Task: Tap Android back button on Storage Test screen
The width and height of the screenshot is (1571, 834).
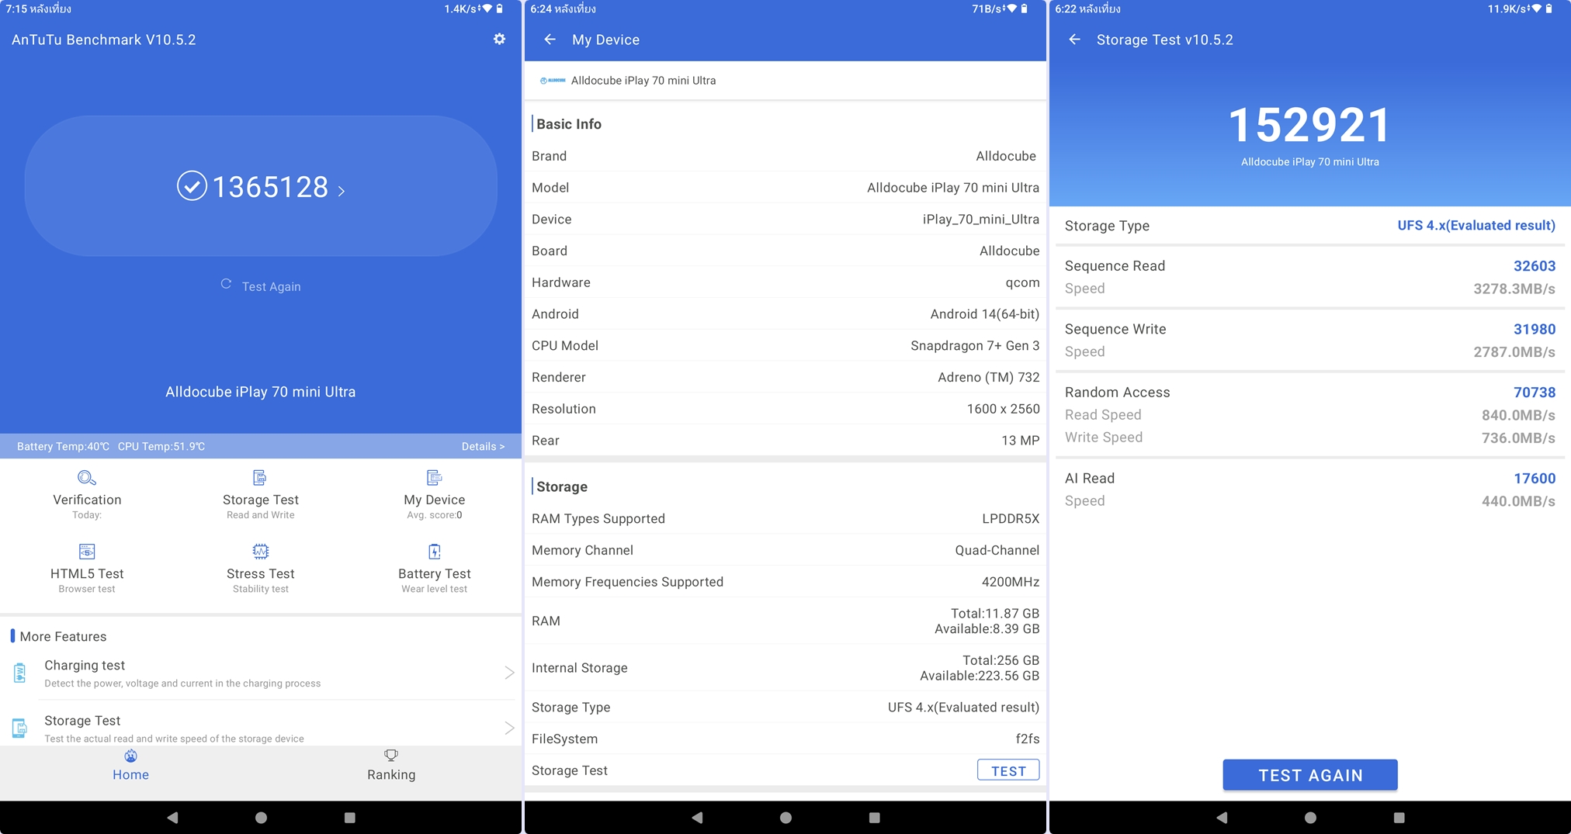Action: [1222, 817]
